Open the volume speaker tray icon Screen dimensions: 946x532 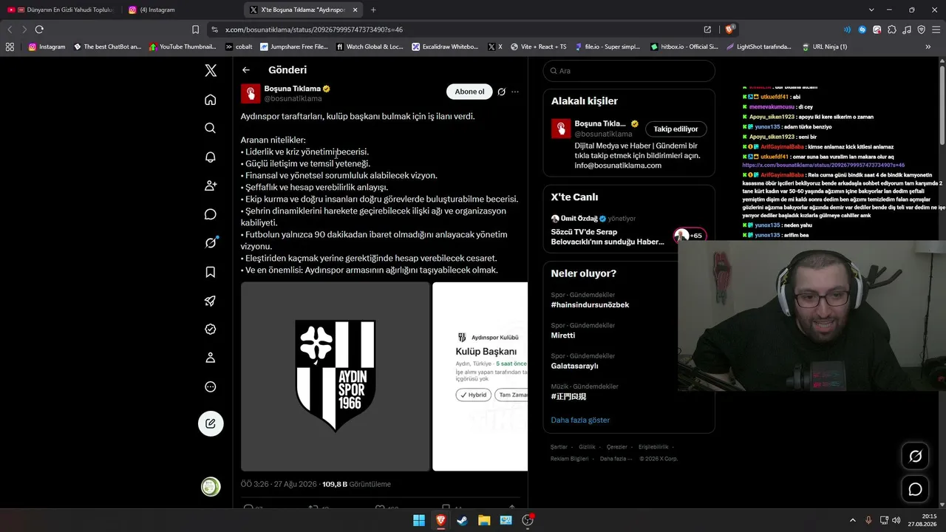(x=896, y=520)
